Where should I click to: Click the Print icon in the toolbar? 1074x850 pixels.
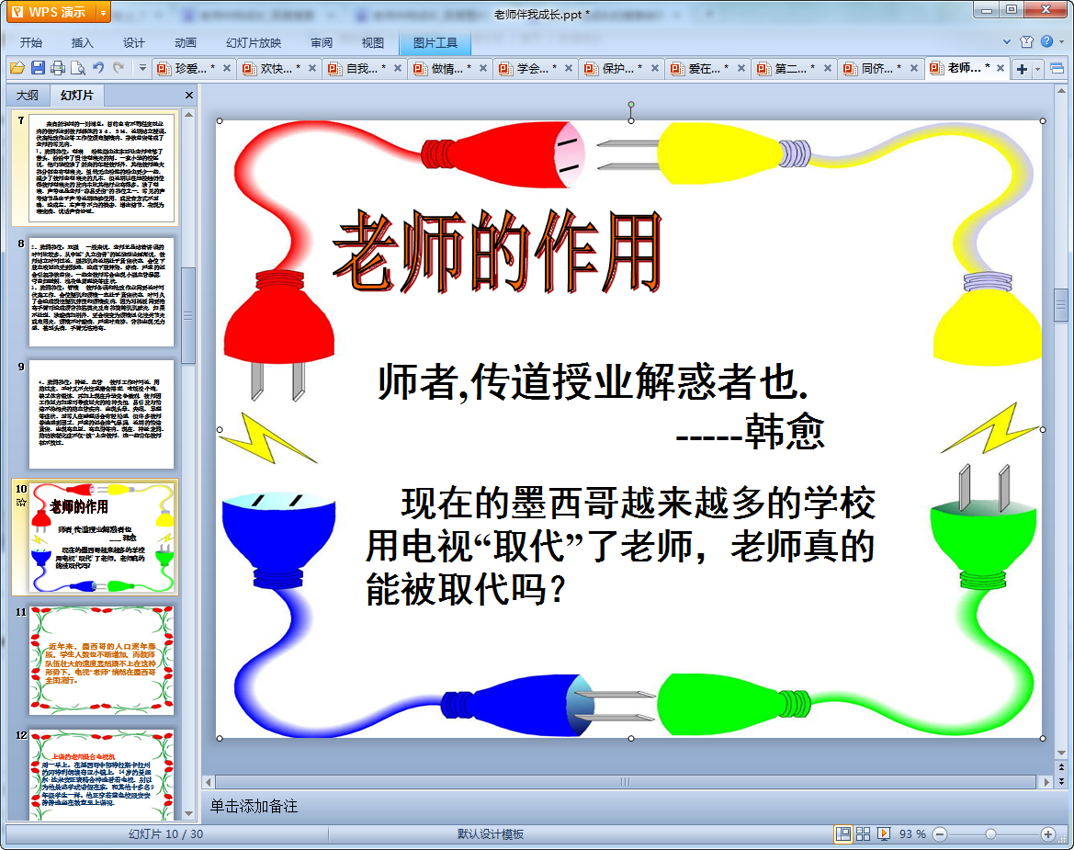tap(58, 68)
